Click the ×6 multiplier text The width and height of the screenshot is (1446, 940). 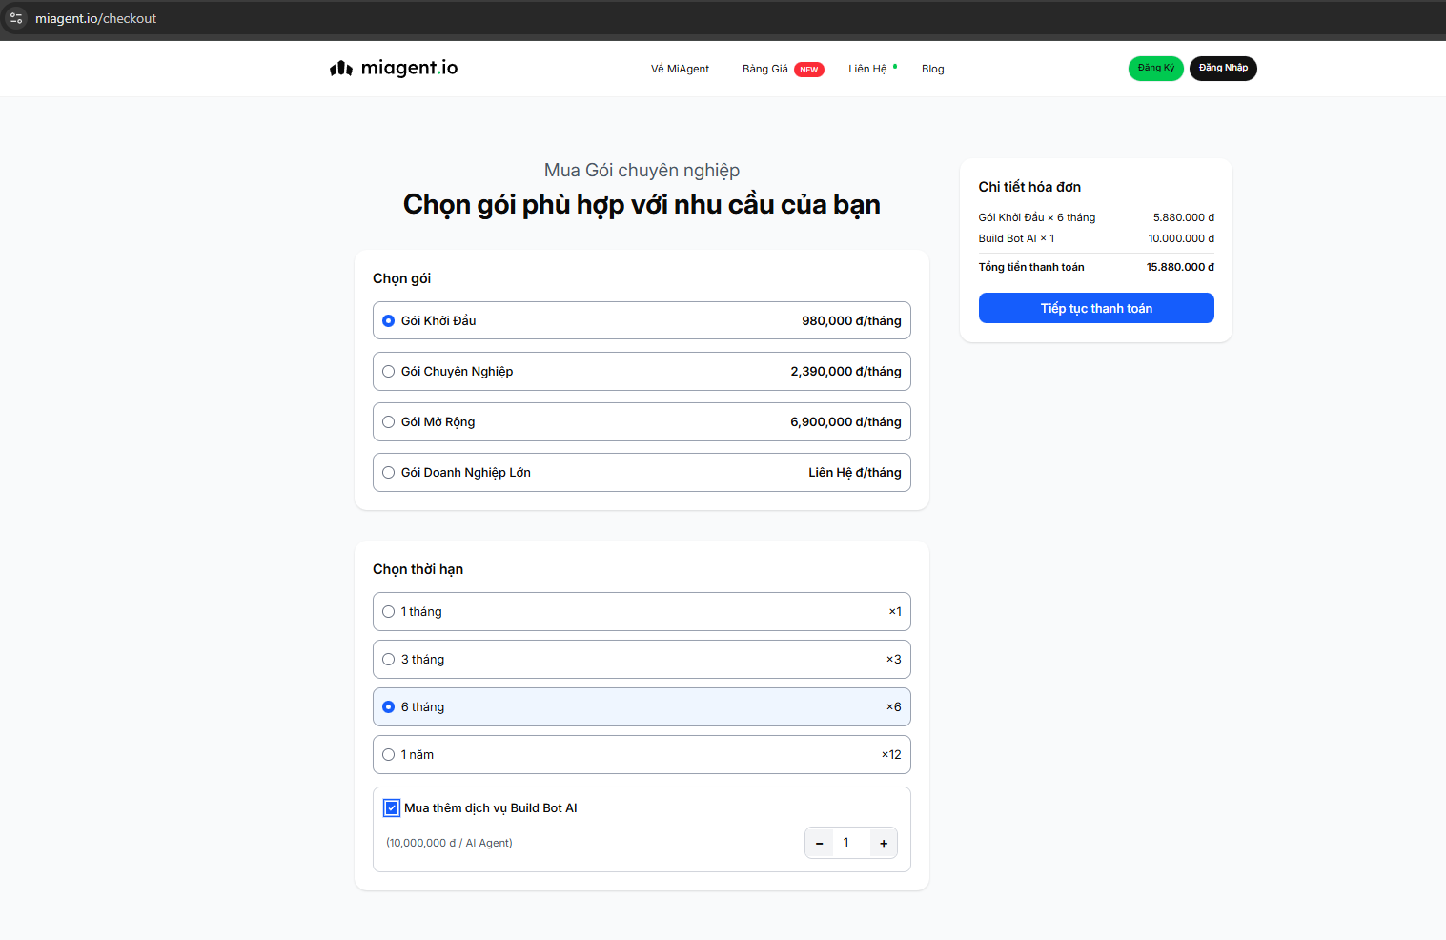click(893, 706)
